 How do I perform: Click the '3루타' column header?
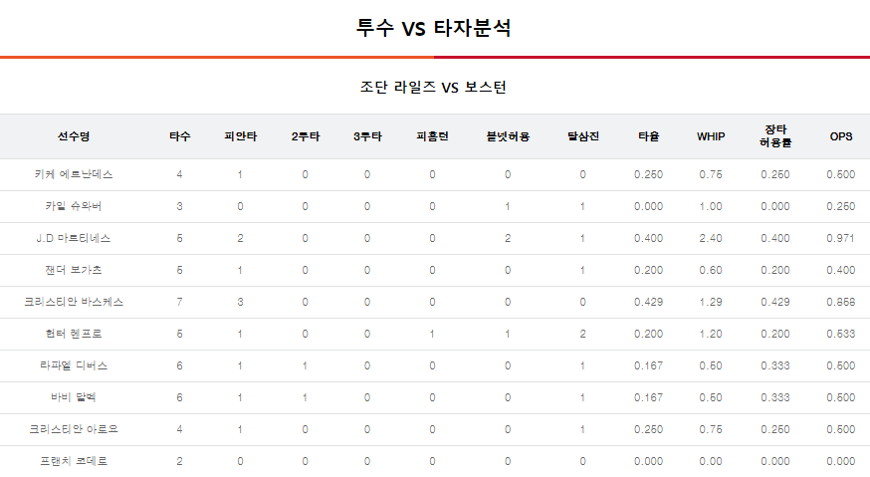(367, 136)
